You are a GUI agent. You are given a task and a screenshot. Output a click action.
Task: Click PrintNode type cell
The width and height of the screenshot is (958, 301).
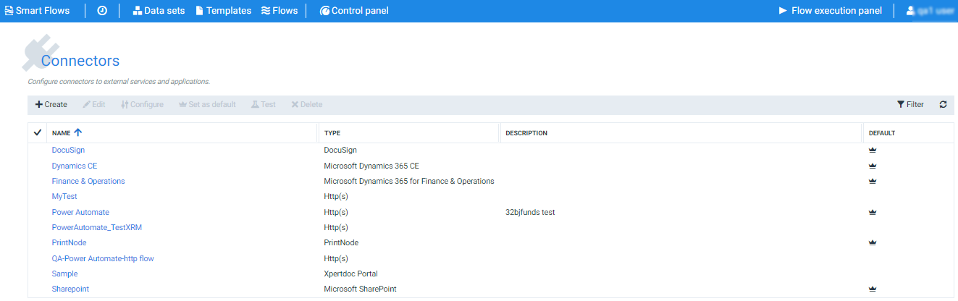pyautogui.click(x=341, y=242)
